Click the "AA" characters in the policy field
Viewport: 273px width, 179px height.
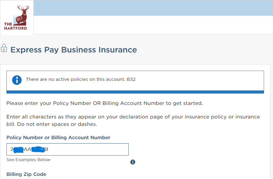(28, 149)
